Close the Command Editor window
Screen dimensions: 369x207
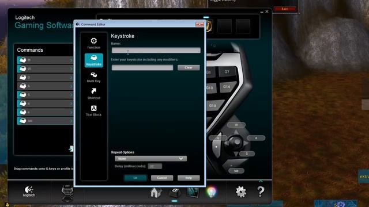tap(199, 24)
